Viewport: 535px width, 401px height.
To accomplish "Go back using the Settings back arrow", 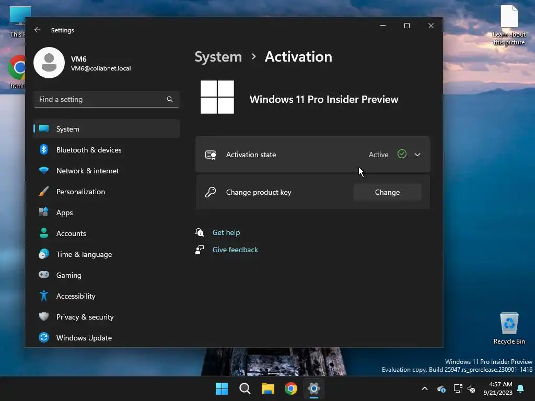I will [x=38, y=30].
